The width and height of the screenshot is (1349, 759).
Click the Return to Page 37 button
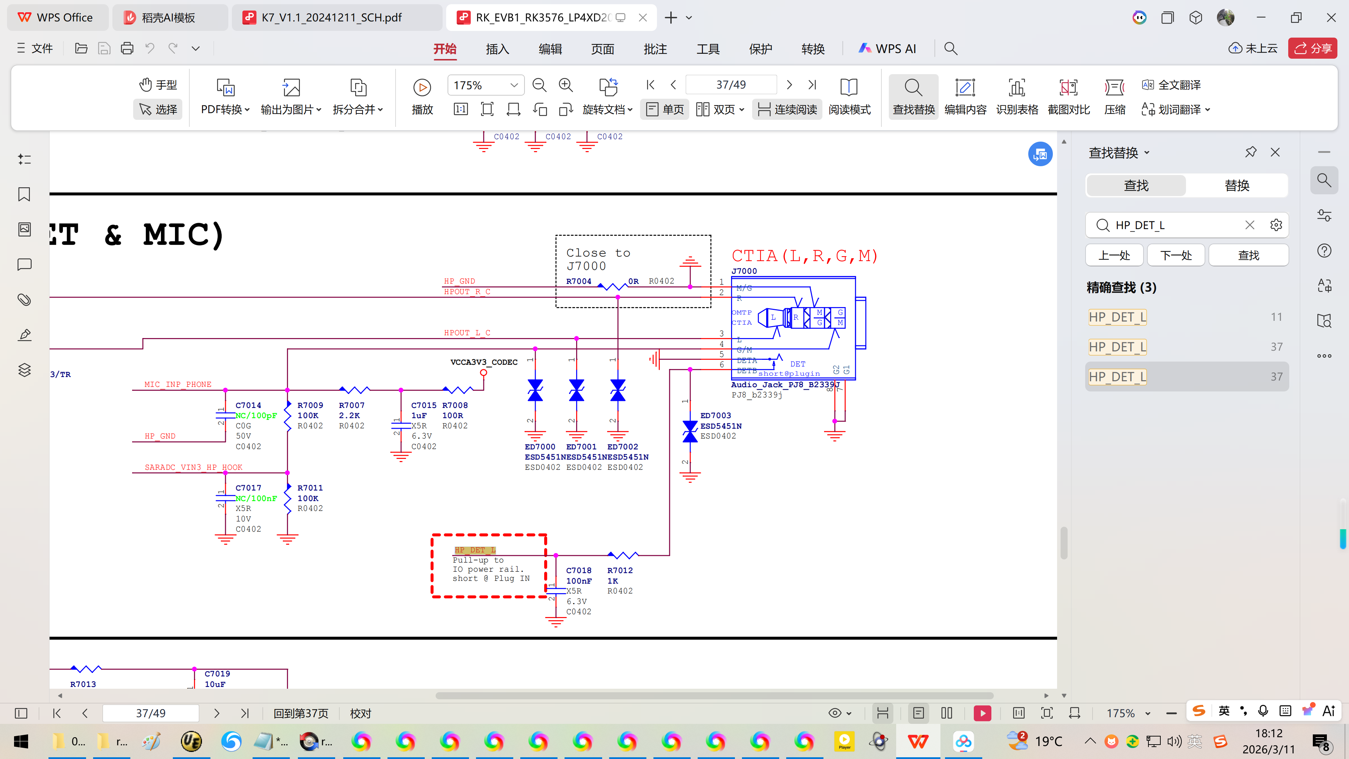point(301,713)
